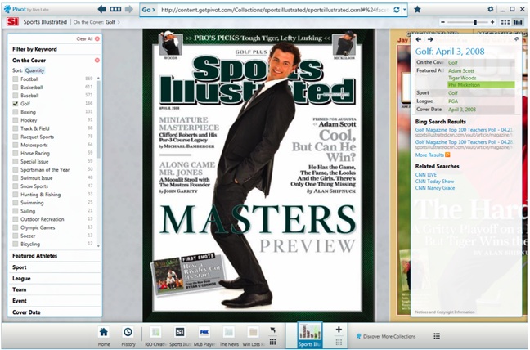
Task: Uncheck the Golf checkbox
Action: [x=16, y=104]
